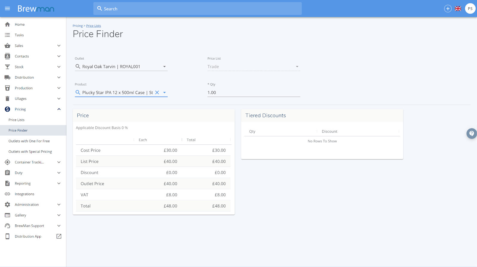Viewport: 477px width, 267px height.
Task: Expand the Reporting menu chevron
Action: (59, 183)
